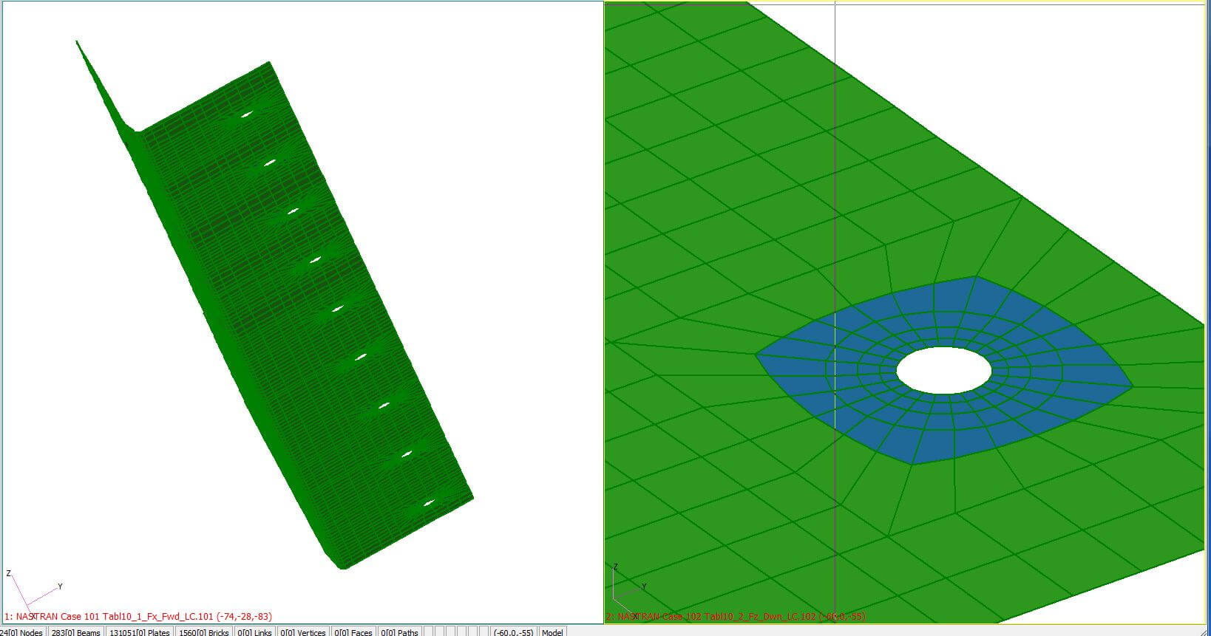This screenshot has width=1211, height=636.
Task: Click the 1560[0] Bricks status entry
Action: click(204, 632)
